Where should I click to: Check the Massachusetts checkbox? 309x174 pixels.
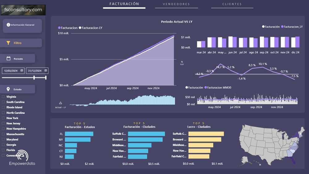point(3,134)
